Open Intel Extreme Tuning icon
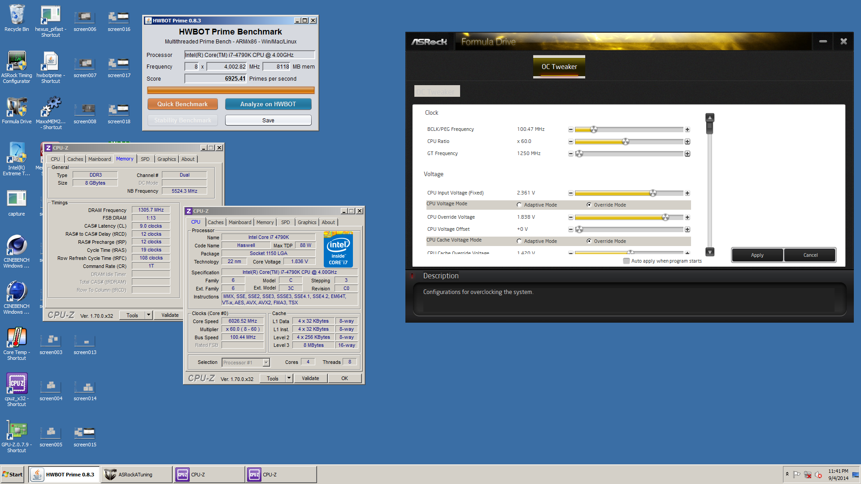Screen dimensions: 861x484 point(17,159)
